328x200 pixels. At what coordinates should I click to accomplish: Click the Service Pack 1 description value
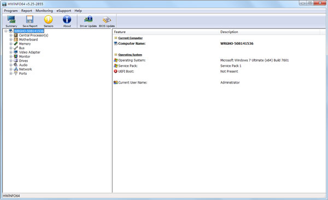231,66
